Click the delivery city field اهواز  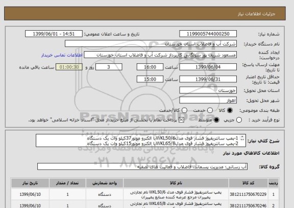tap(208, 100)
